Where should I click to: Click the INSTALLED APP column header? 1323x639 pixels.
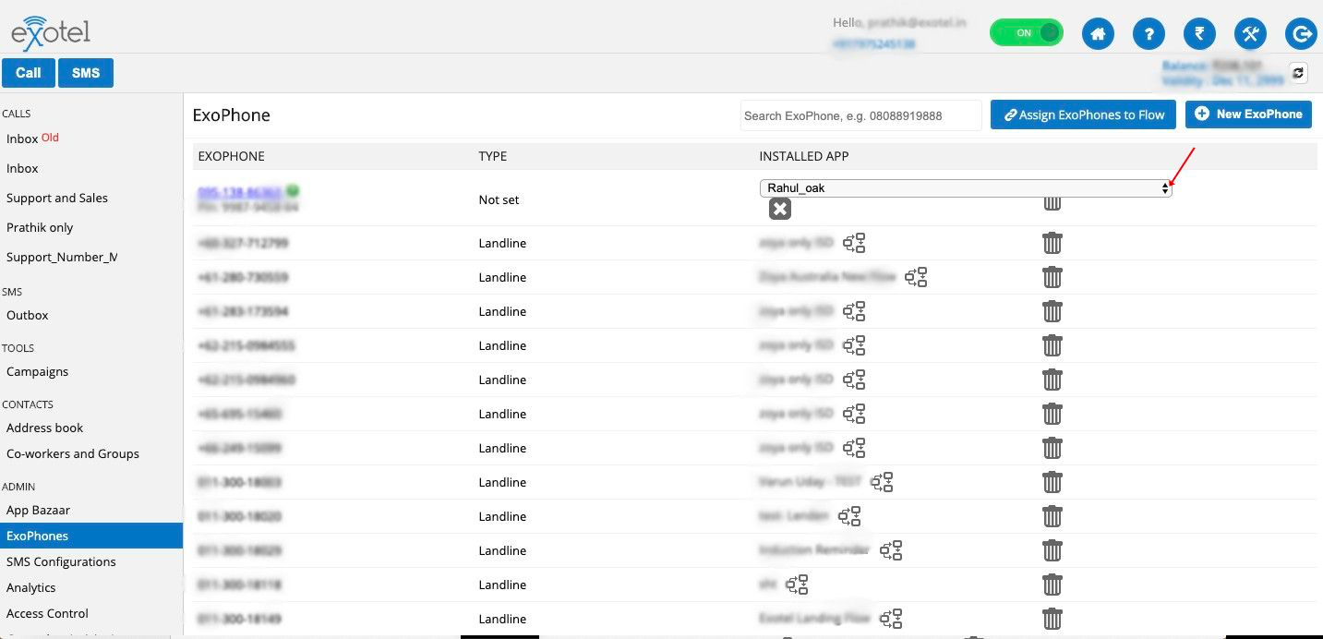(x=804, y=156)
